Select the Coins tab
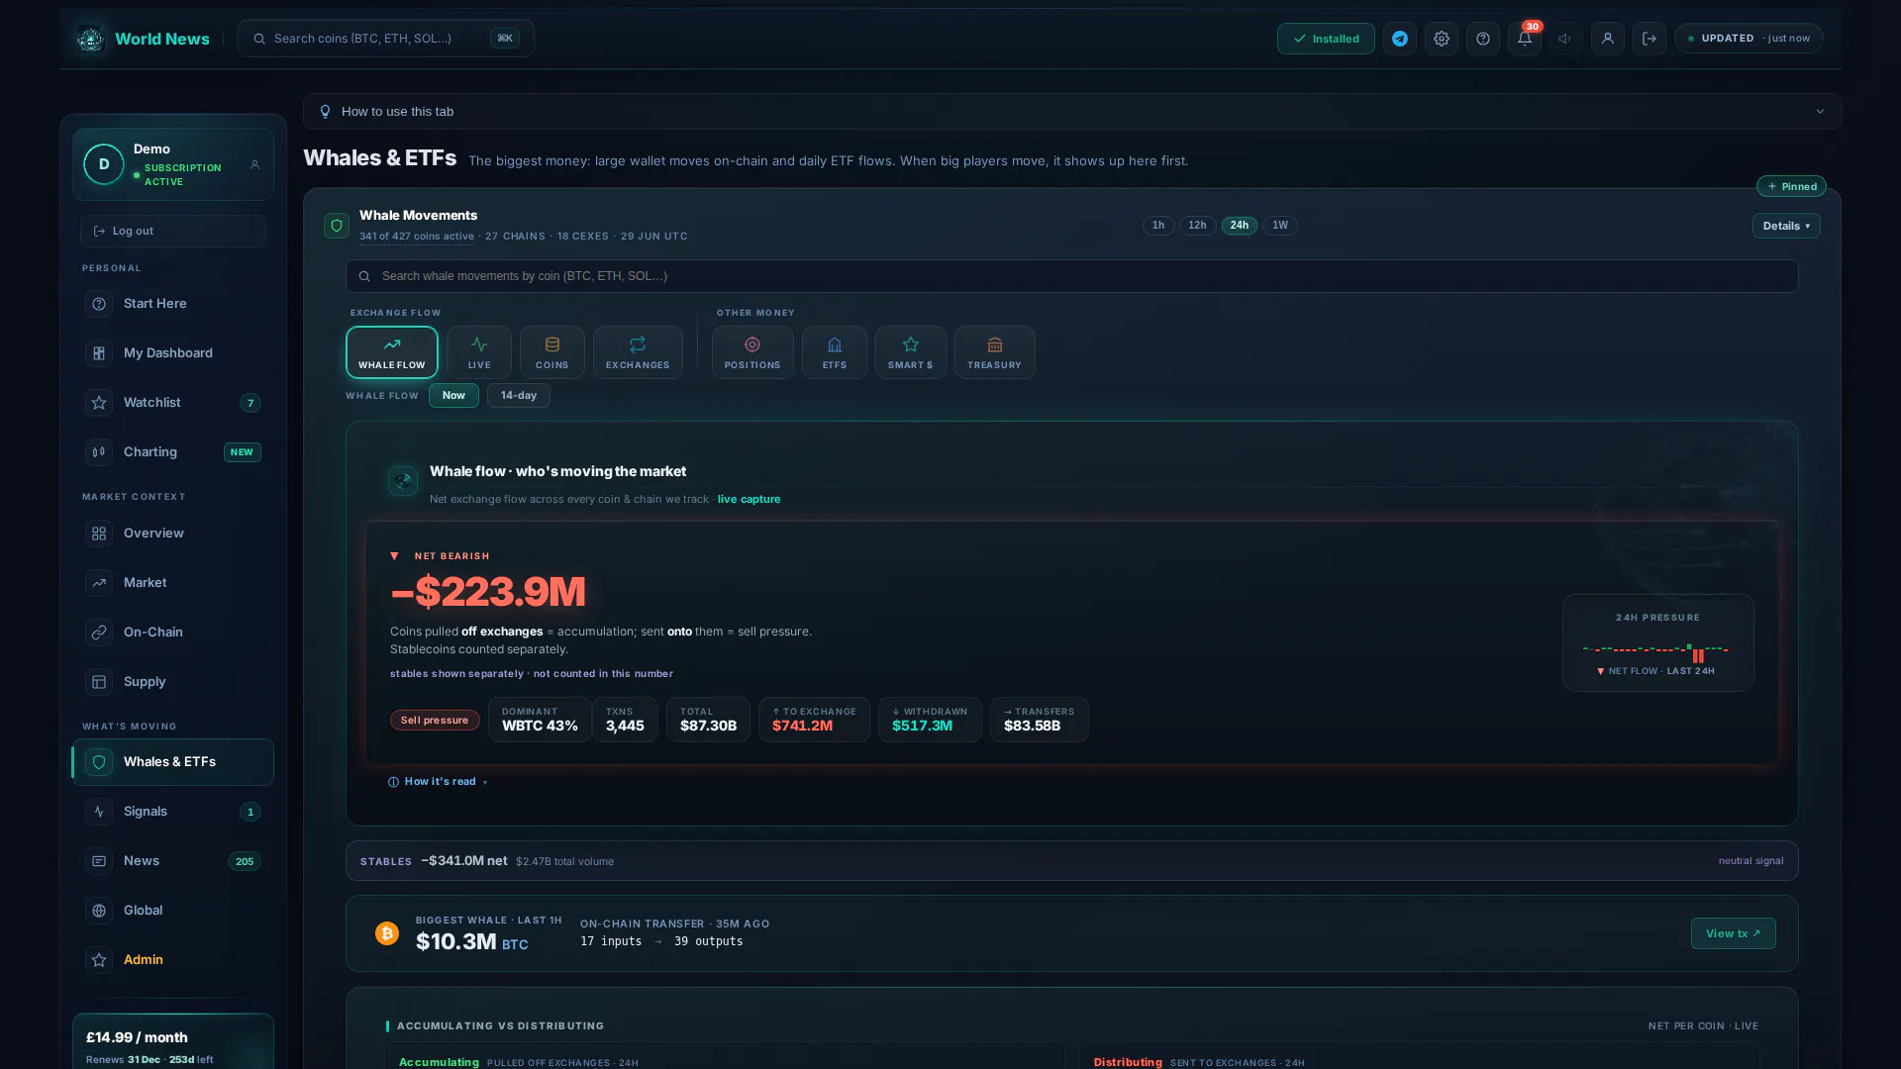The height and width of the screenshot is (1069, 1901). pyautogui.click(x=552, y=352)
